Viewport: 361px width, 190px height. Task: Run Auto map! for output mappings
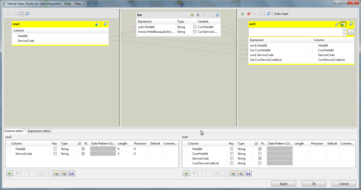tap(281, 14)
